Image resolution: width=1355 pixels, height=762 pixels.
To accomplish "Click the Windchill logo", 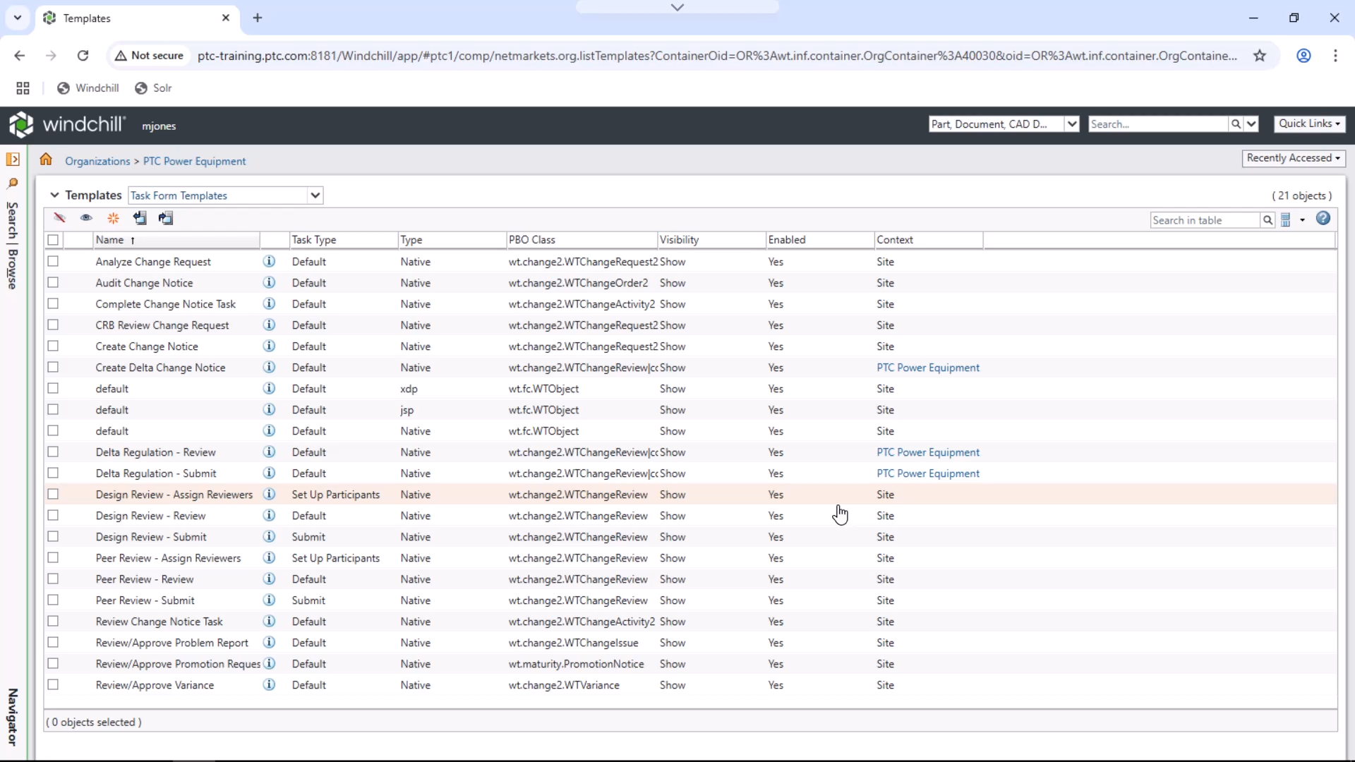I will (x=66, y=125).
